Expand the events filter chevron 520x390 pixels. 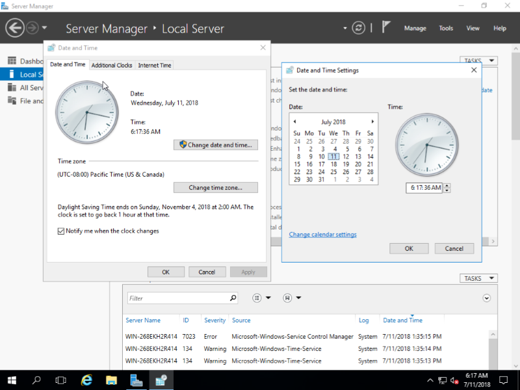tap(486, 298)
